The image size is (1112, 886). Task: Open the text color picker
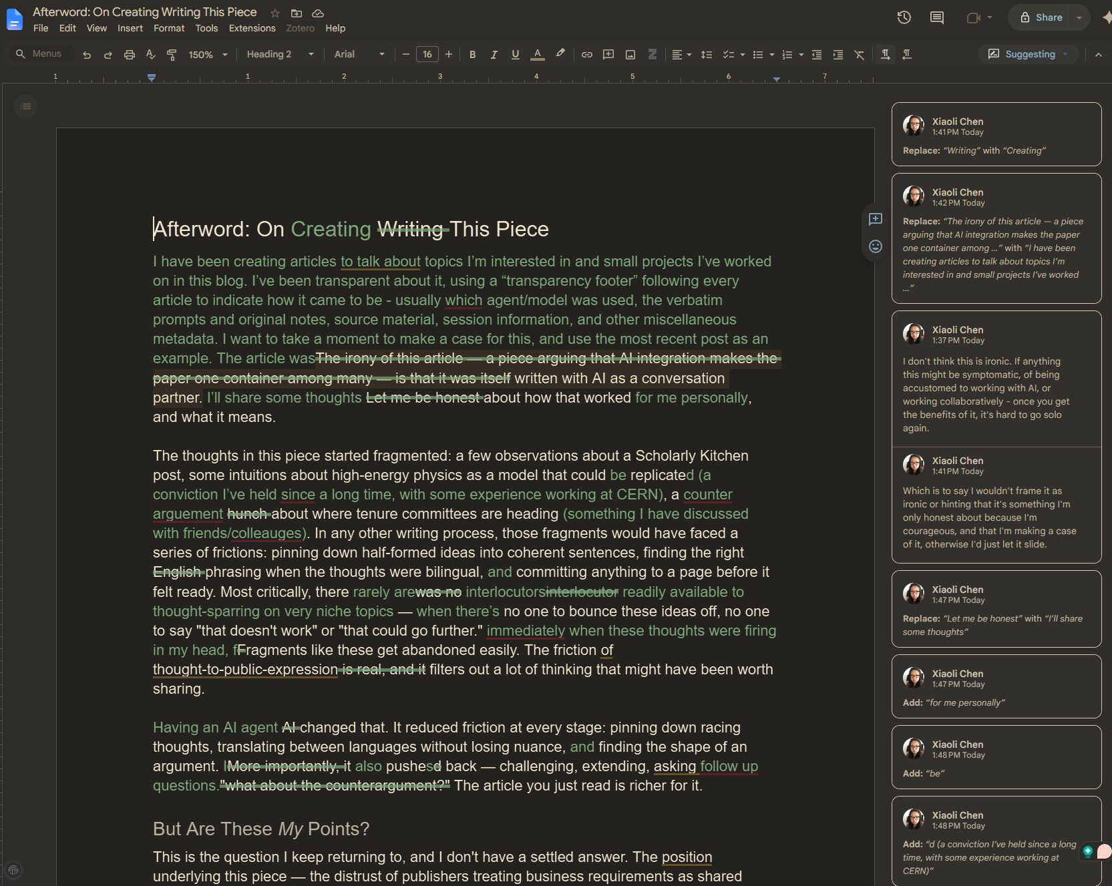pyautogui.click(x=538, y=55)
